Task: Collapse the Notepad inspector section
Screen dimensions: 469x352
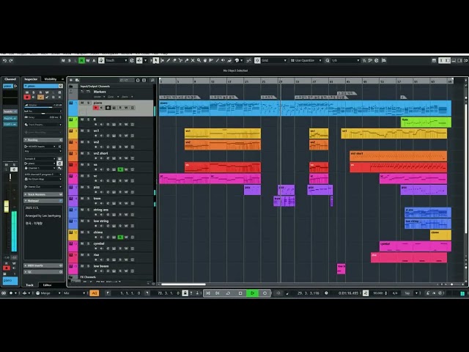Action: click(43, 200)
